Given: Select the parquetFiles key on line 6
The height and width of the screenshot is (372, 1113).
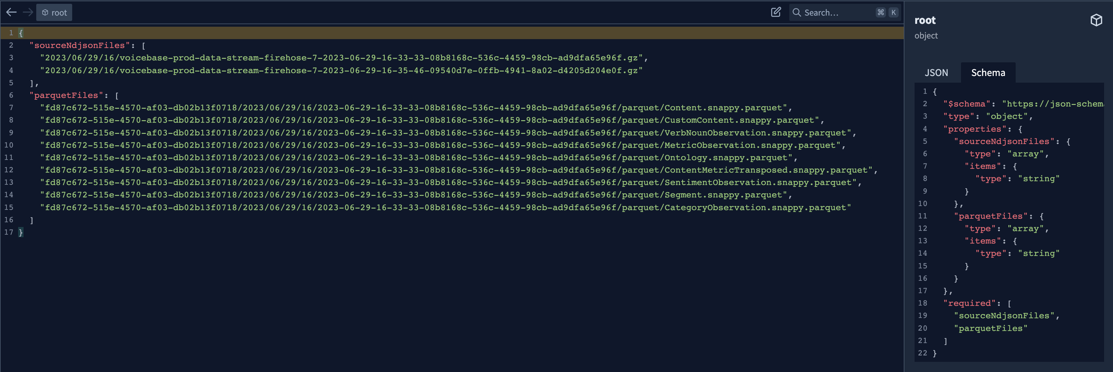Looking at the screenshot, I should click(66, 95).
